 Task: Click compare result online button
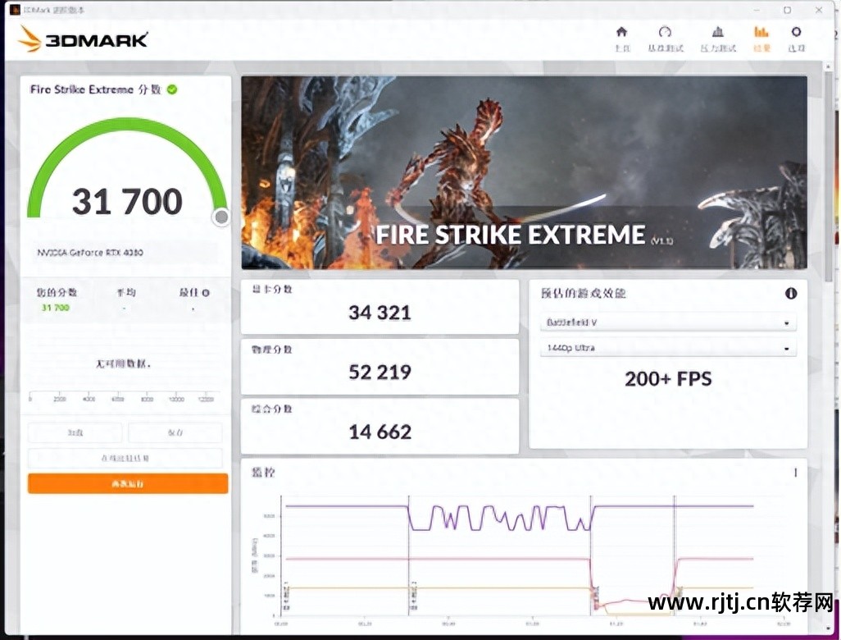coord(125,458)
